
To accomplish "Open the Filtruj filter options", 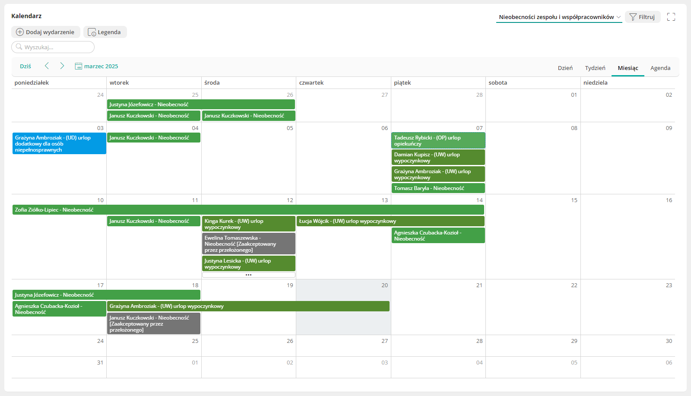I will (643, 17).
